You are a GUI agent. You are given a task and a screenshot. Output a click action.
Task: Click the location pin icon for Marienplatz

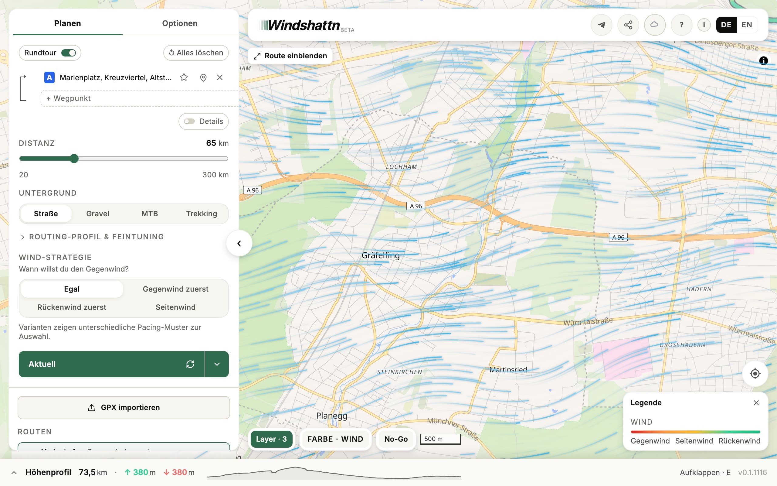[x=203, y=77]
